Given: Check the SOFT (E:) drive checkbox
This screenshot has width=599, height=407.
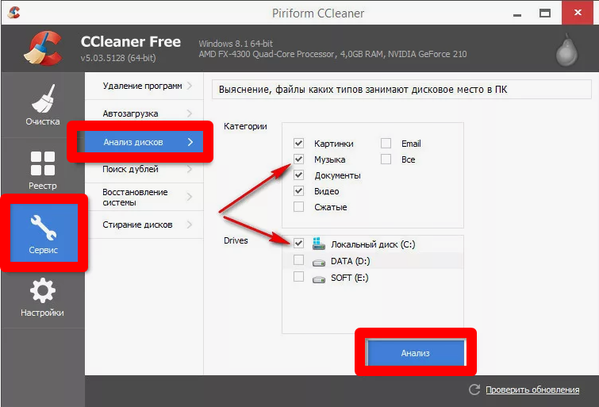Looking at the screenshot, I should point(299,276).
